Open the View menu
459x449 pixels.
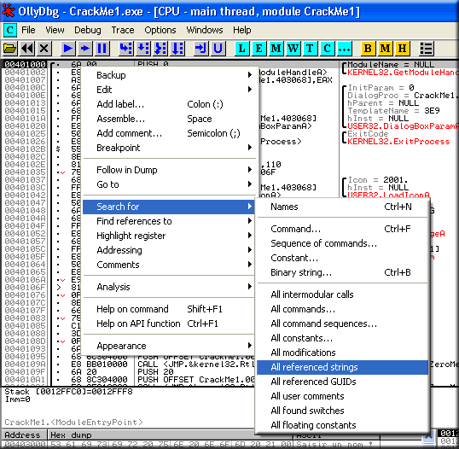[x=55, y=30]
